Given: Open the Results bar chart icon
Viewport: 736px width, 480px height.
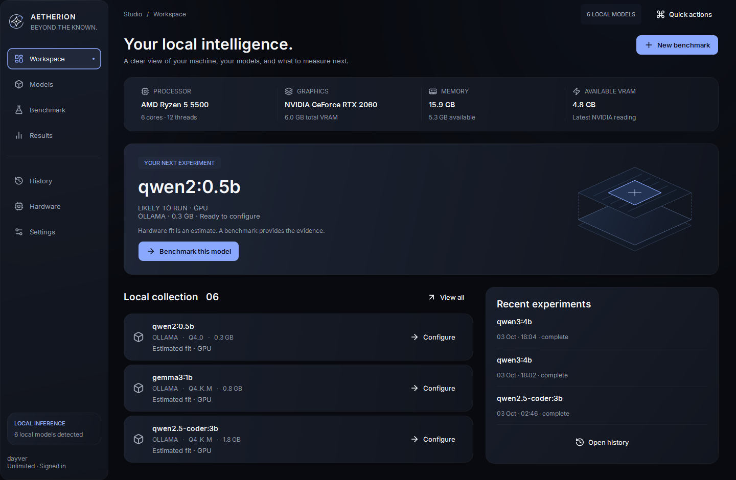Looking at the screenshot, I should pos(19,135).
